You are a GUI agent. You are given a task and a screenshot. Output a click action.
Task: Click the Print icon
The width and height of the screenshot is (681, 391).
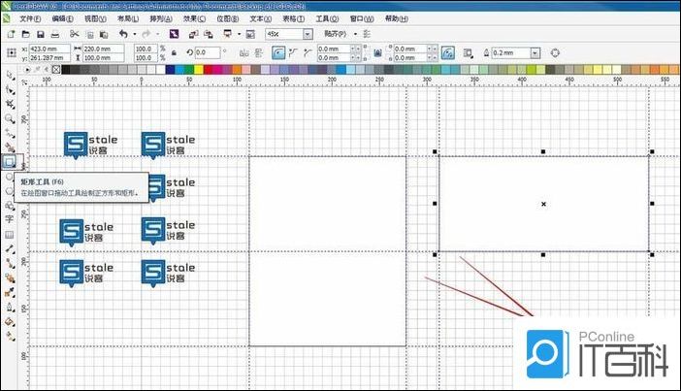tap(55, 34)
